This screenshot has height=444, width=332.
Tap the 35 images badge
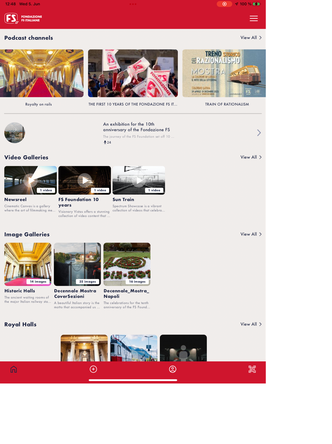point(88,282)
